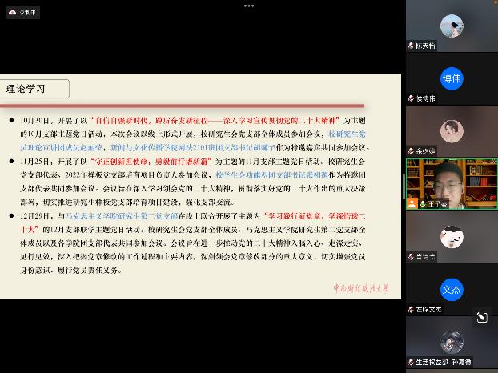Click the orange host icon on active speaker tile

(x=411, y=203)
